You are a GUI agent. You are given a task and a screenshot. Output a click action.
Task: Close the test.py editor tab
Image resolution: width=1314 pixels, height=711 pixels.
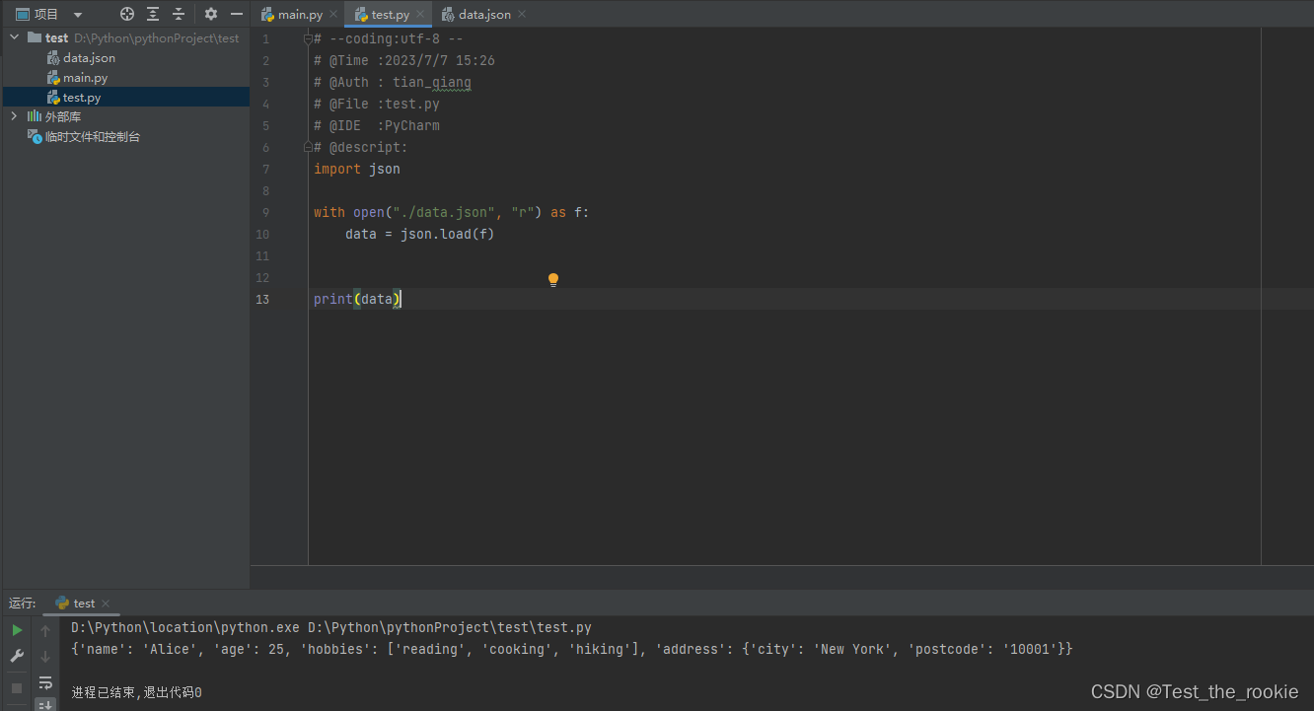[x=420, y=14]
